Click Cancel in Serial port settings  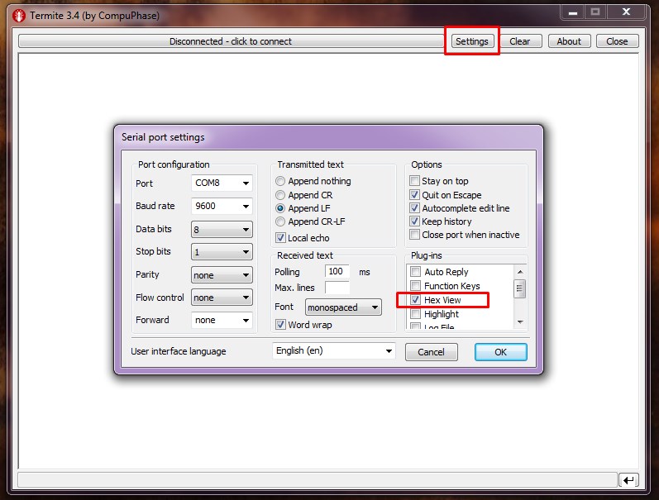point(431,352)
